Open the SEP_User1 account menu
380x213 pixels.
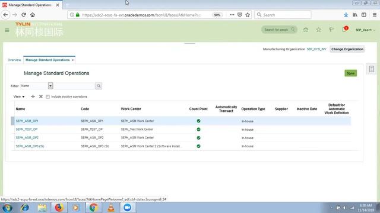click(365, 30)
